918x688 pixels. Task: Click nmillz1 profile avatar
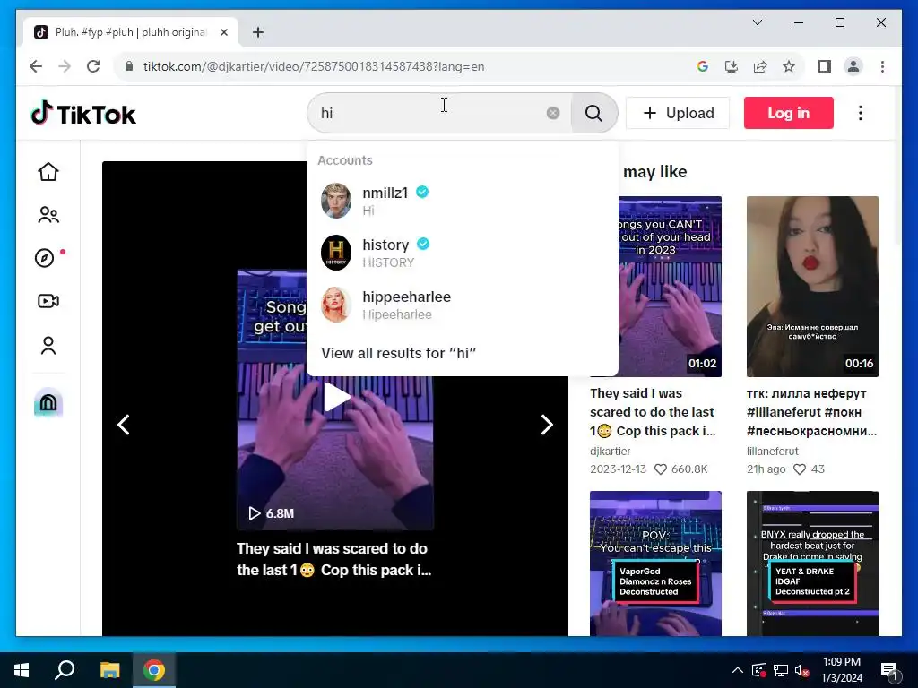coord(336,201)
